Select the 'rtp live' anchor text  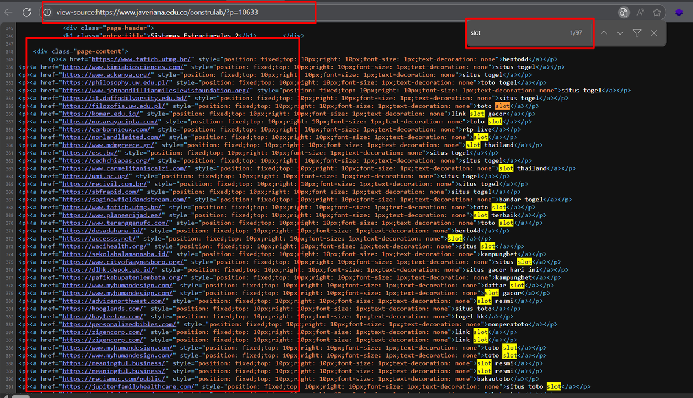coord(477,129)
